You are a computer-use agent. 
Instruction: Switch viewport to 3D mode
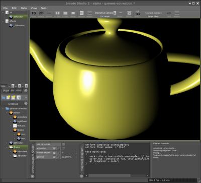click(34, 13)
